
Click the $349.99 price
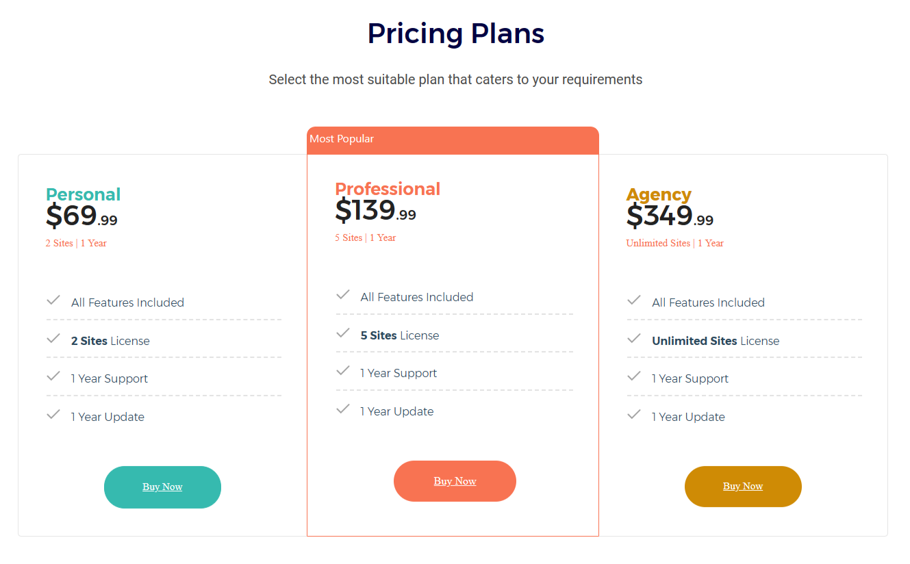670,216
